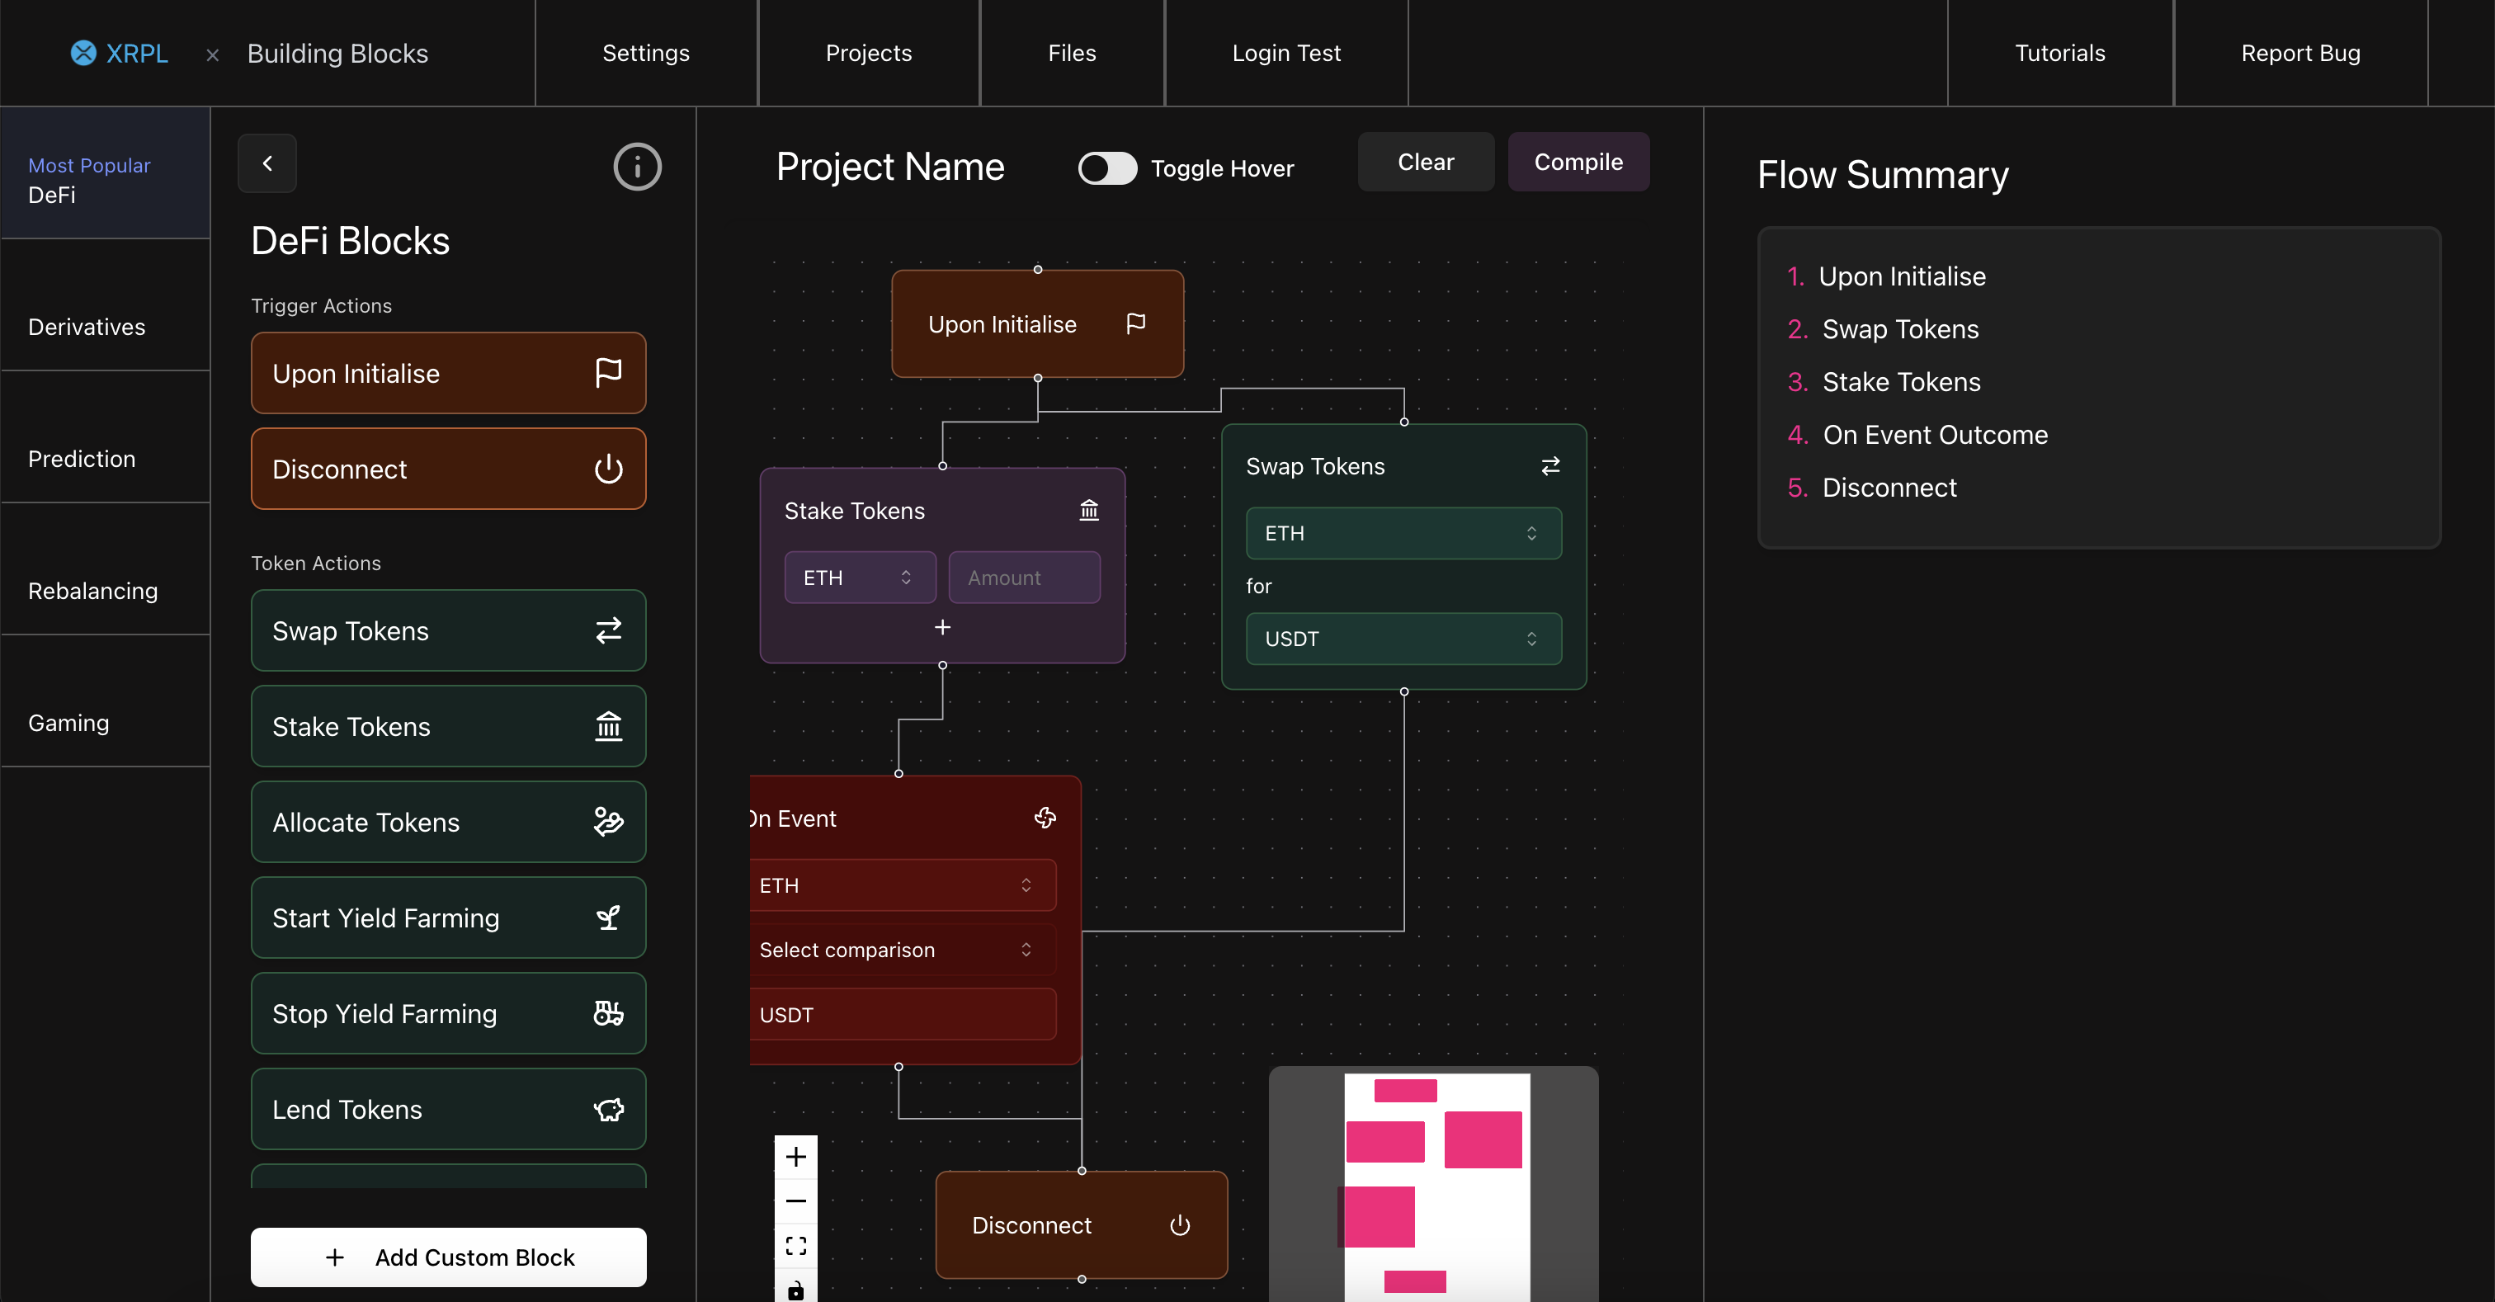This screenshot has height=1302, width=2495.
Task: Click the lock interactivity icon
Action: pyautogui.click(x=795, y=1289)
